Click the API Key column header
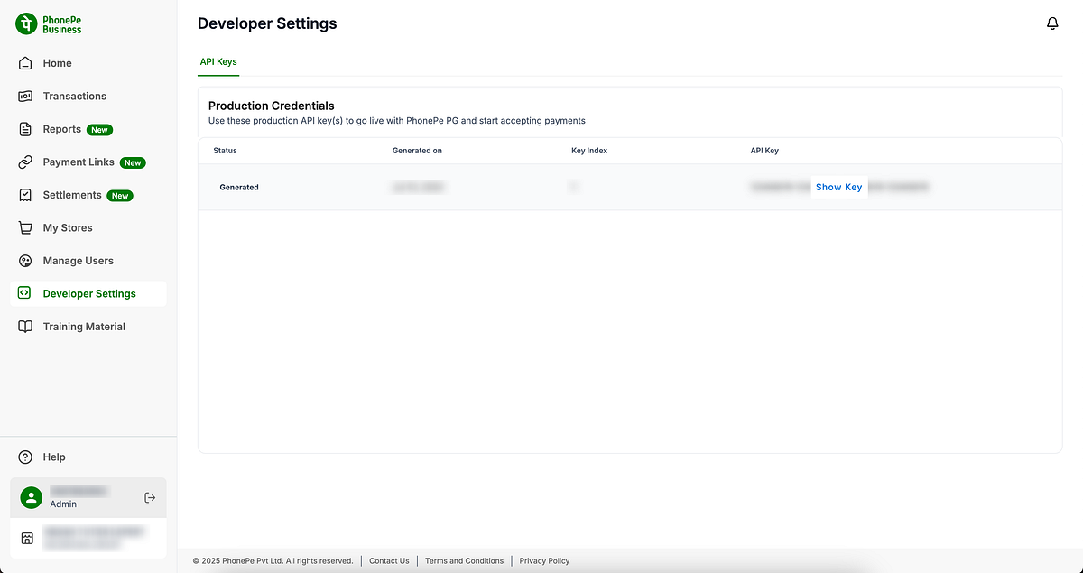 coord(764,151)
